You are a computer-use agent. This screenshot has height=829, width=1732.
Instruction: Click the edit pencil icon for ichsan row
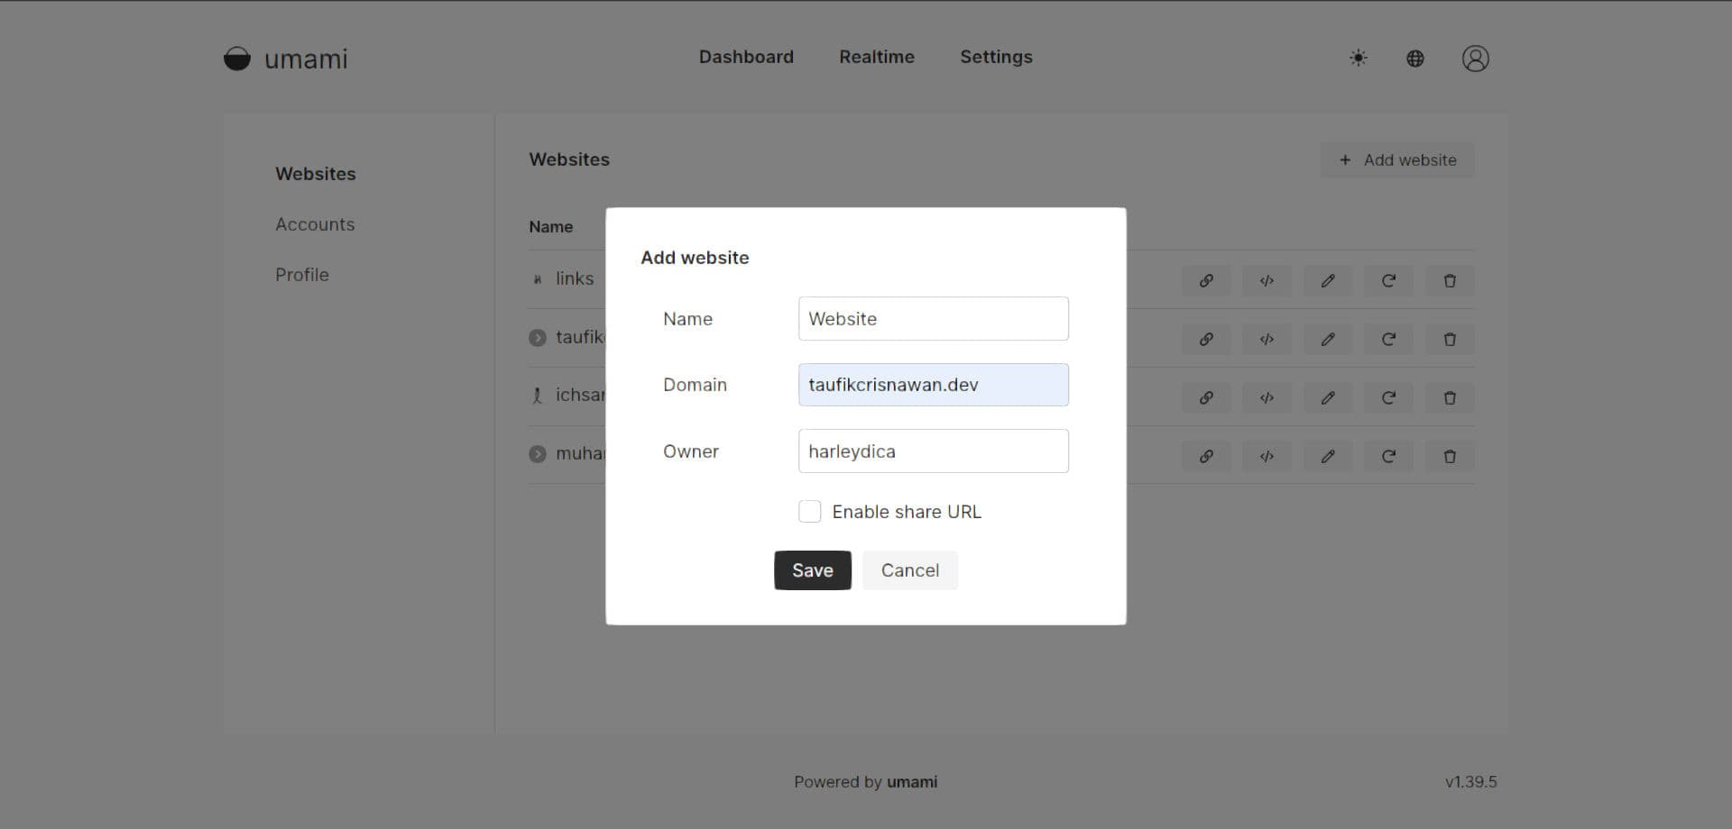tap(1328, 397)
